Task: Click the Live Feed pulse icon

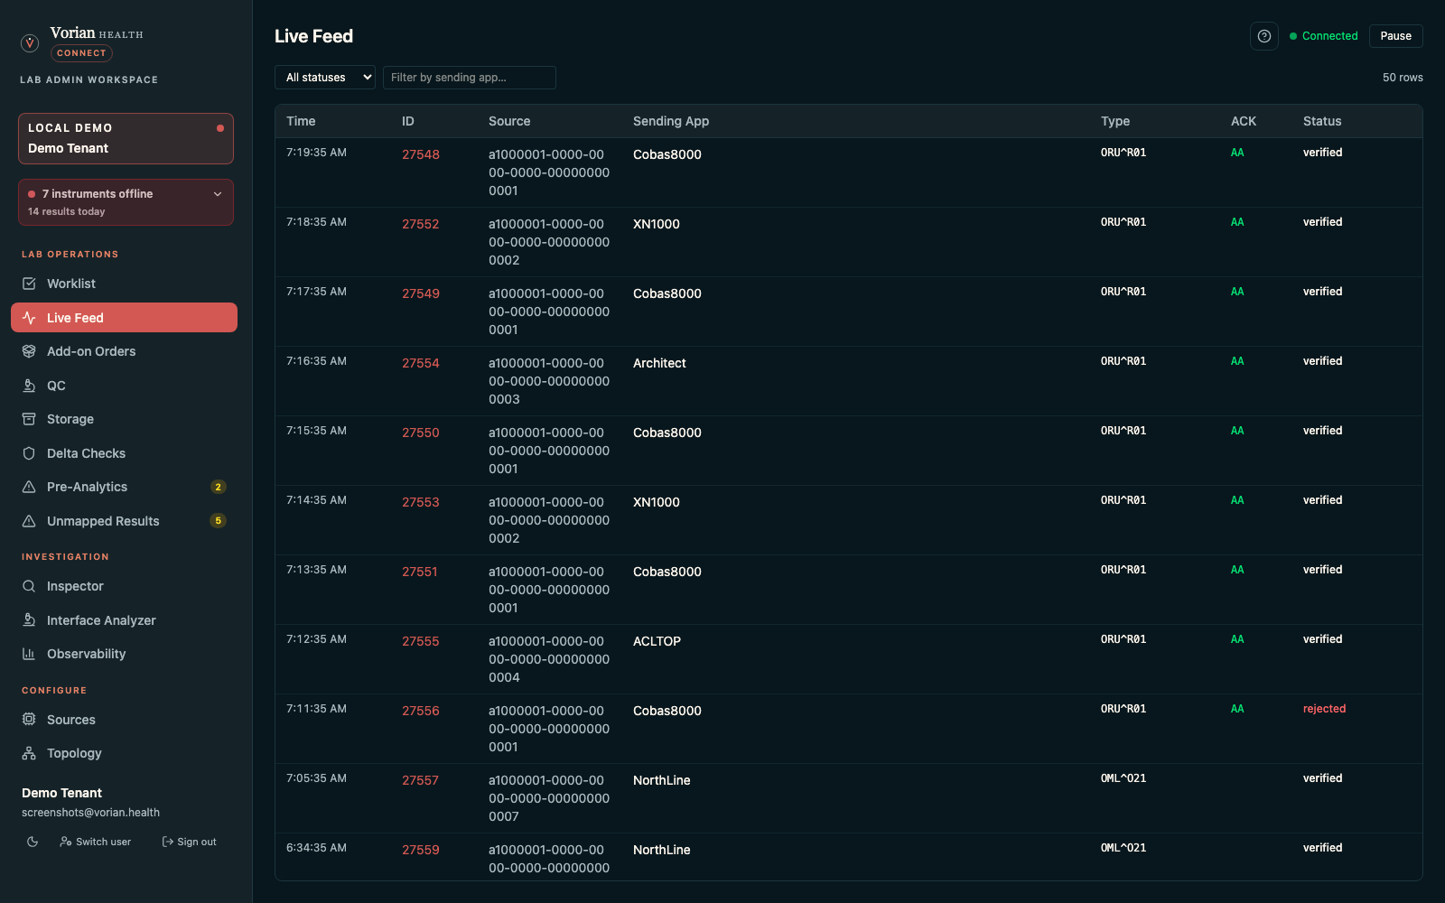Action: click(29, 318)
